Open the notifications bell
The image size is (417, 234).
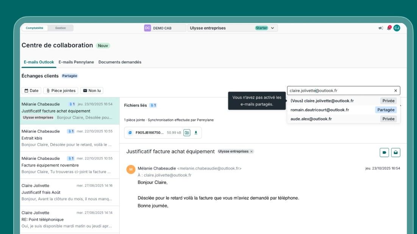click(x=389, y=28)
